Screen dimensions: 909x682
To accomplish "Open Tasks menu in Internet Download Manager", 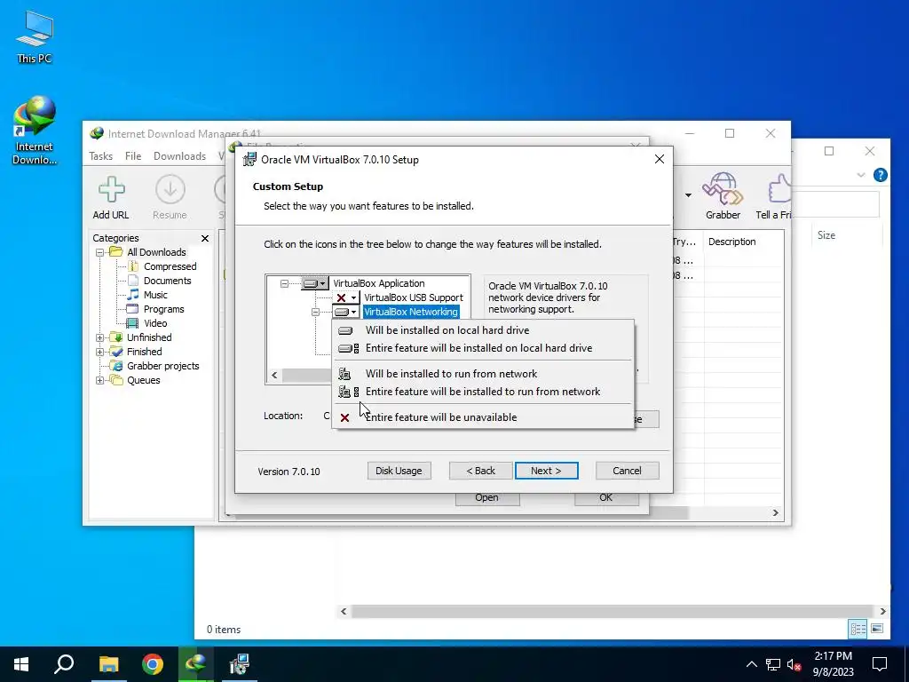I will [x=101, y=156].
